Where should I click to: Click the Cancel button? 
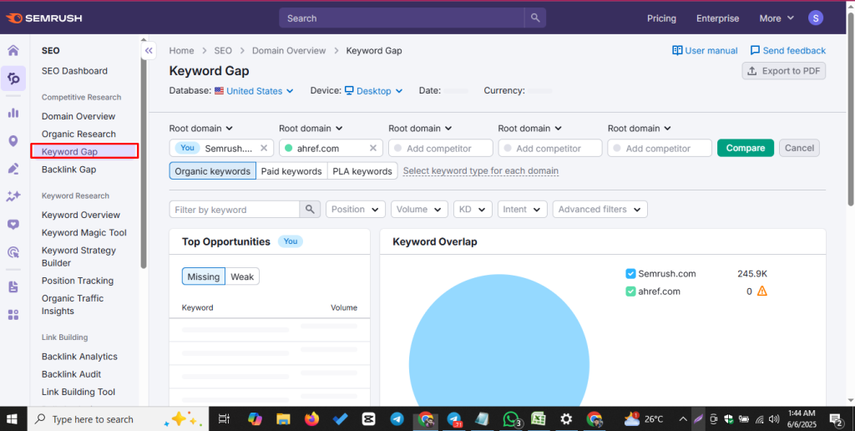[x=799, y=148]
